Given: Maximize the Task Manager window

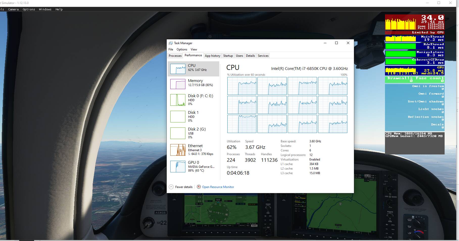Looking at the screenshot, I should [x=336, y=43].
